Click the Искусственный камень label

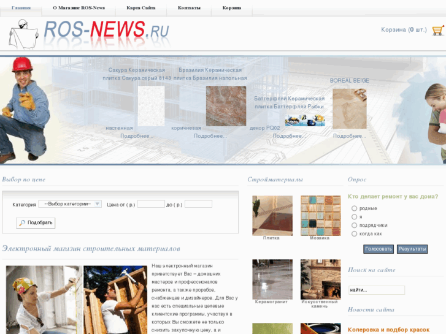(320, 304)
